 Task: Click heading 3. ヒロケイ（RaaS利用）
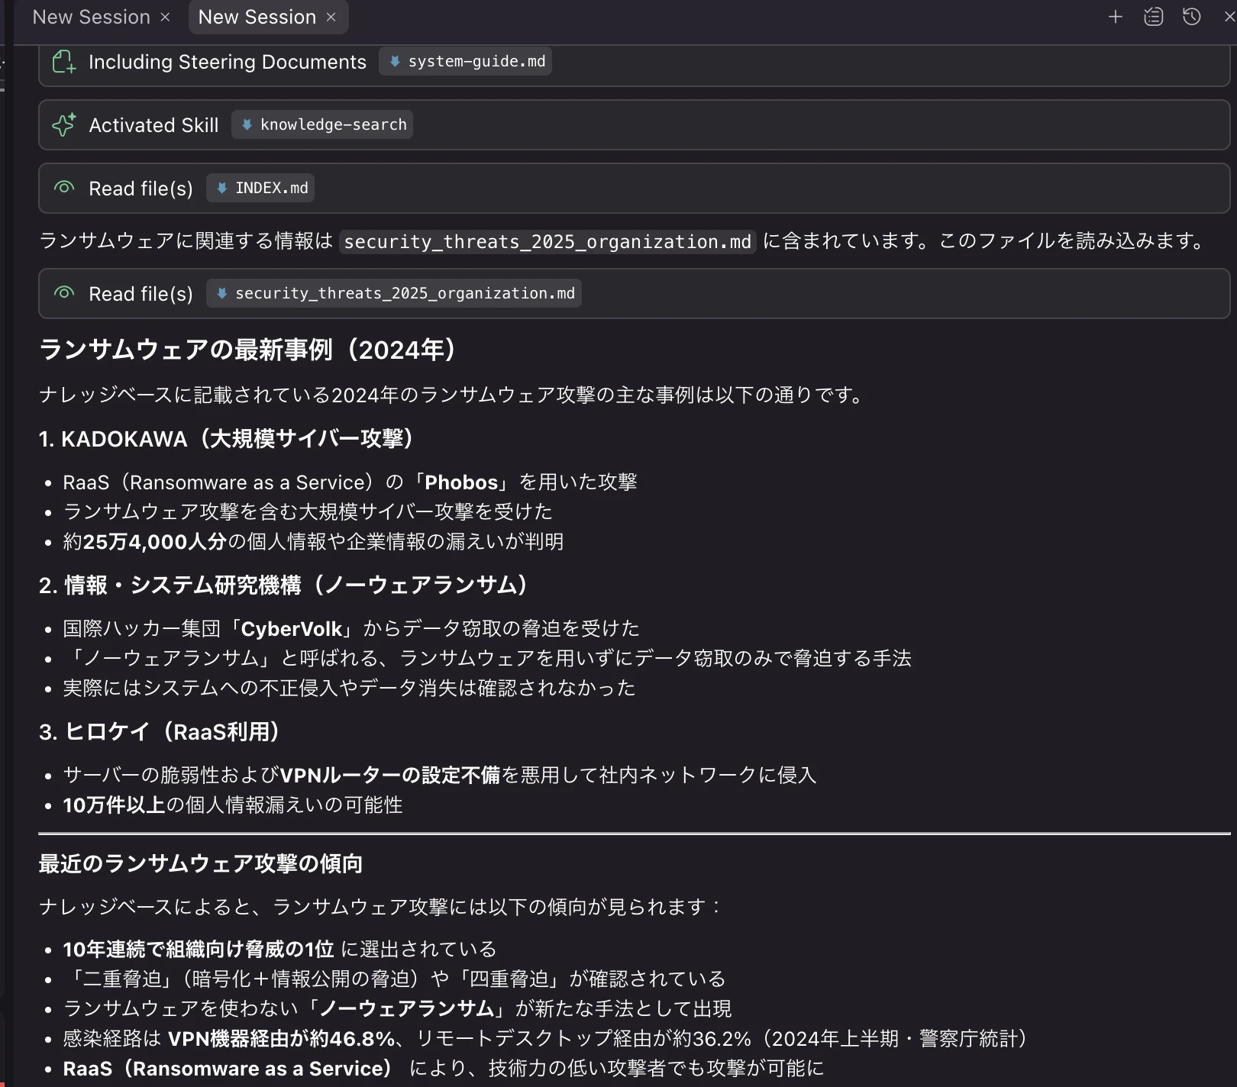click(x=161, y=732)
